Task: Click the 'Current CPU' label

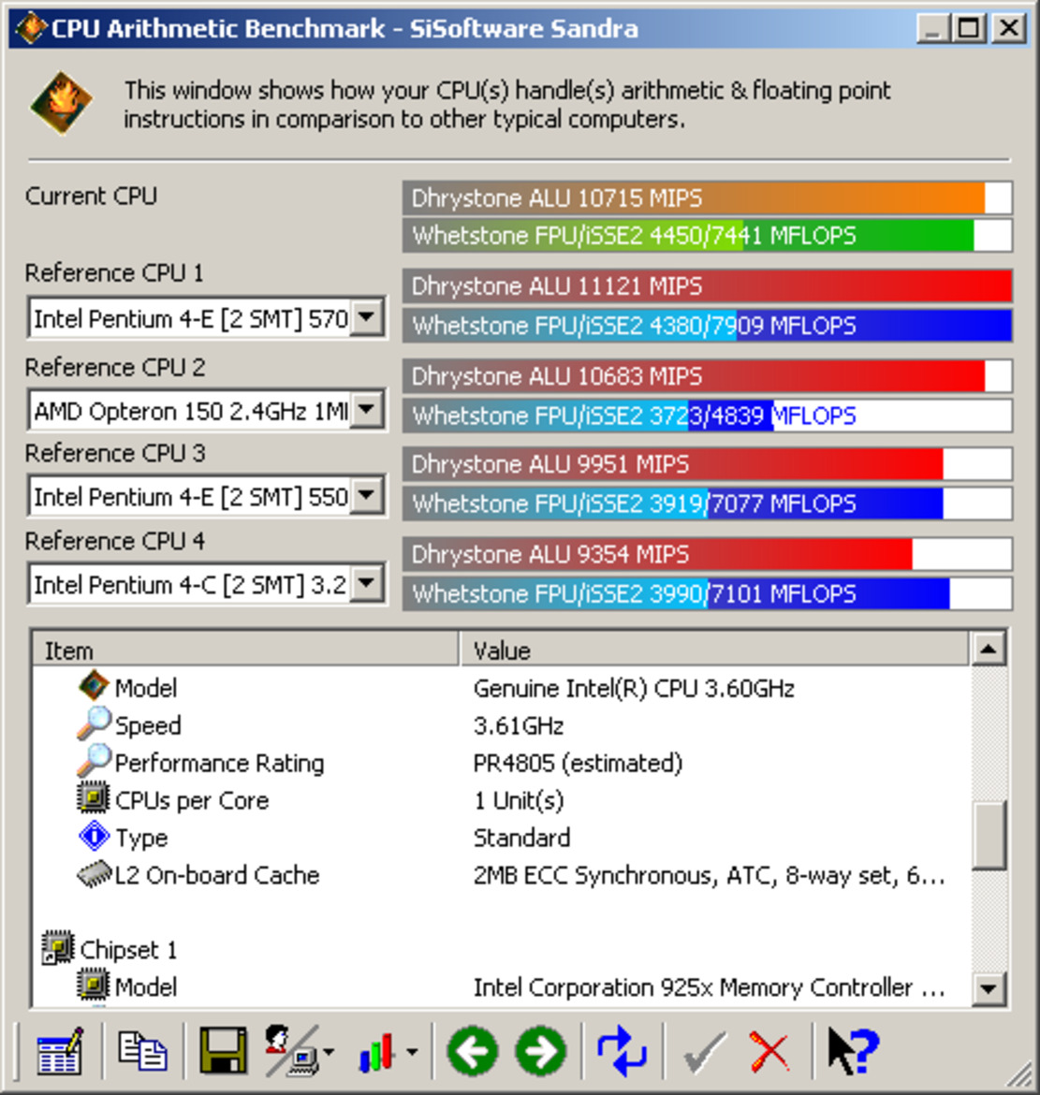Action: tap(91, 196)
